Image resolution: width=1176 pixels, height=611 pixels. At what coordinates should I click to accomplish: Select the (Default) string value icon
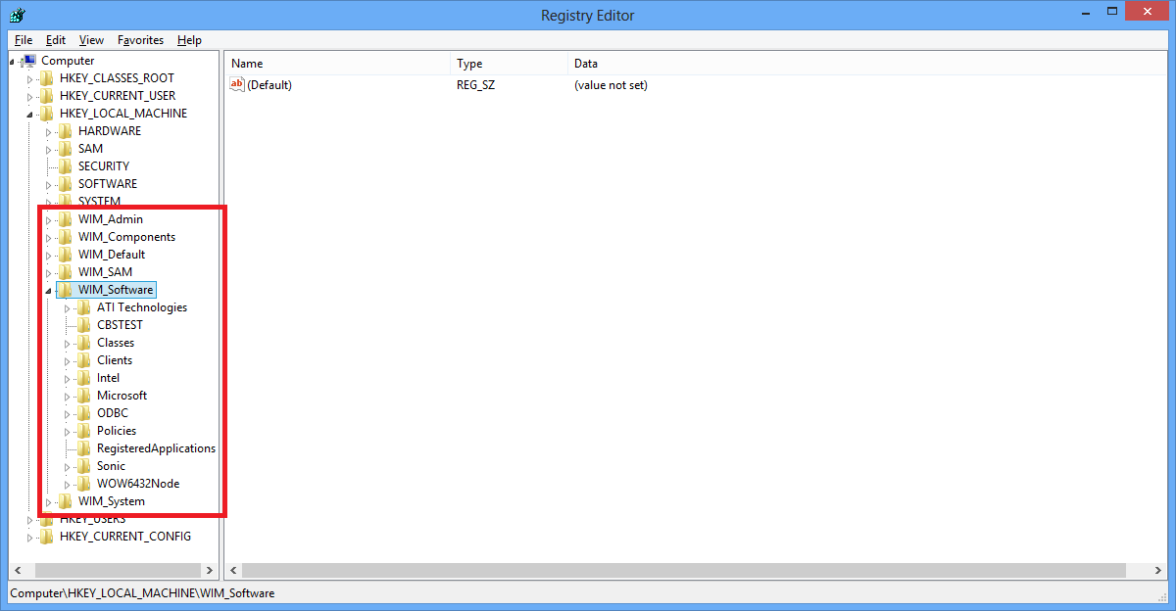click(x=236, y=85)
